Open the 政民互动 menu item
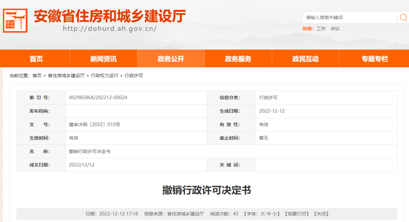The width and height of the screenshot is (409, 222). pos(305,59)
